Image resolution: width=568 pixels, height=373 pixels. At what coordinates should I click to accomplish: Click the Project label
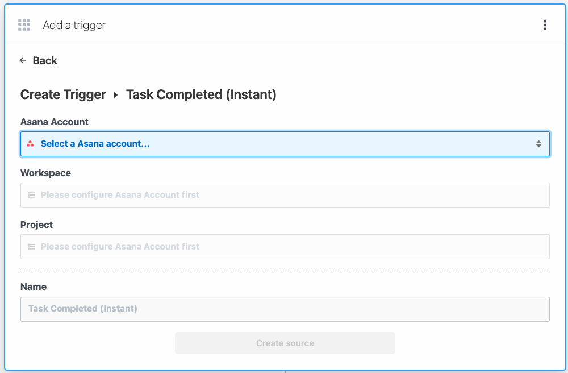click(36, 225)
